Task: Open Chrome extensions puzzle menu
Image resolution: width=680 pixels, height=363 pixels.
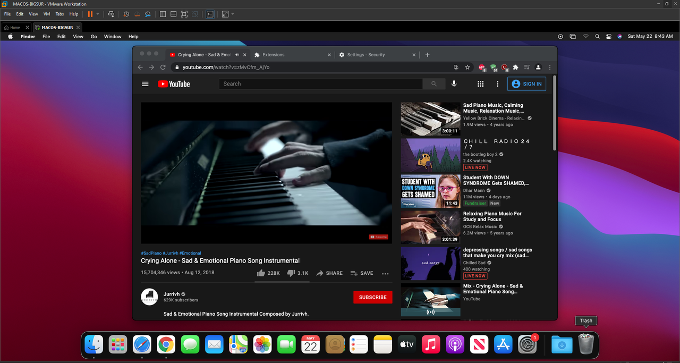Action: (x=515, y=67)
